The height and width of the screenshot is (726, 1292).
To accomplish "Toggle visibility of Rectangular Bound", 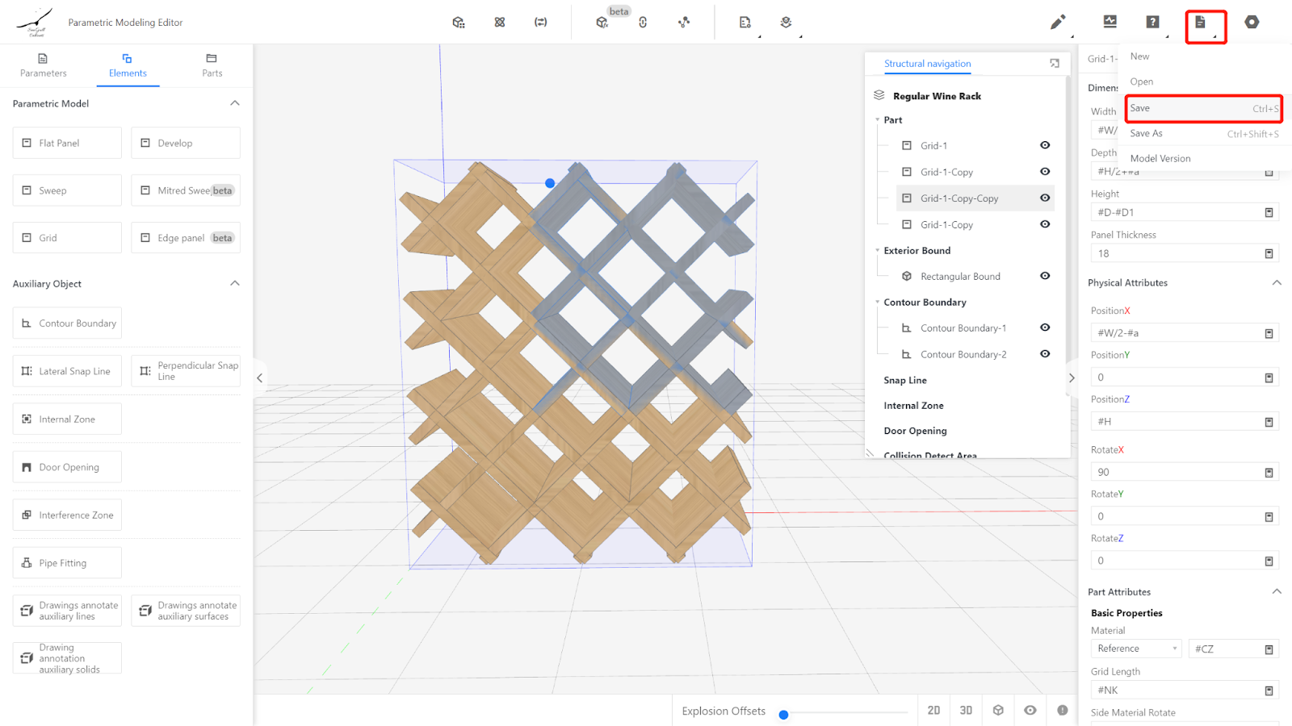I will [1045, 276].
